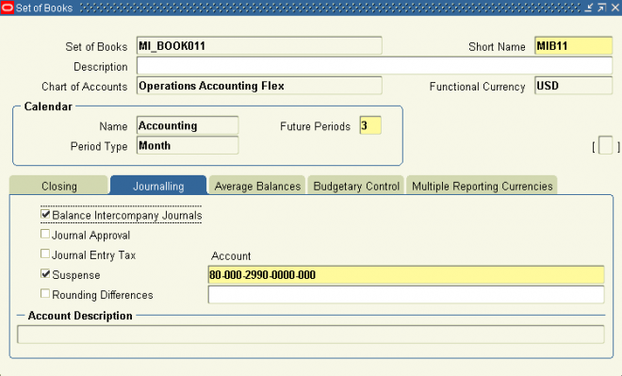Click the Set of Books name field
The image size is (622, 376).
click(x=259, y=45)
